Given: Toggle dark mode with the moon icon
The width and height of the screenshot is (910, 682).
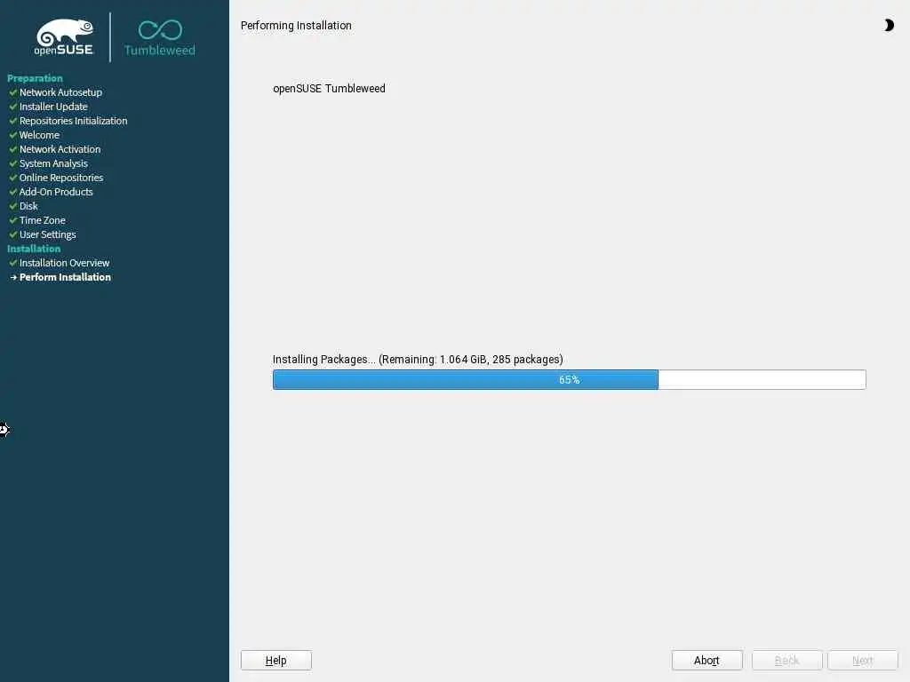Looking at the screenshot, I should [889, 25].
